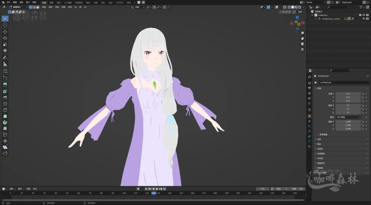Toggle proportional editing
This screenshot has height=205, width=371.
165,7
